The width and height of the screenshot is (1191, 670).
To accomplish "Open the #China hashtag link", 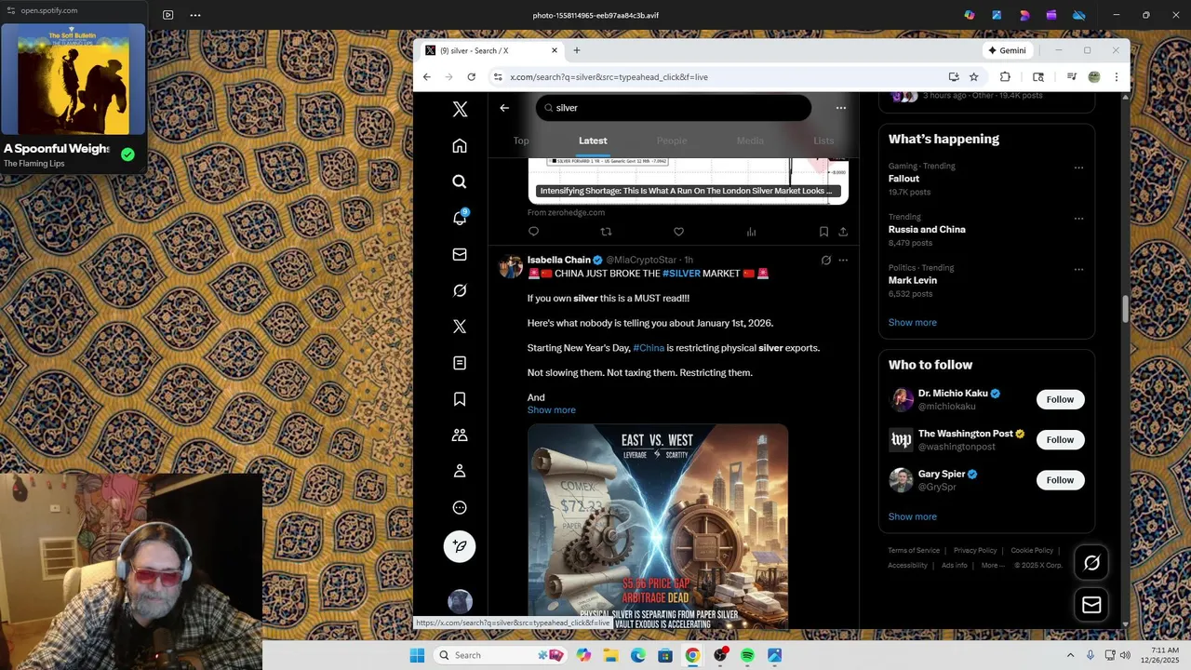I will (x=649, y=348).
